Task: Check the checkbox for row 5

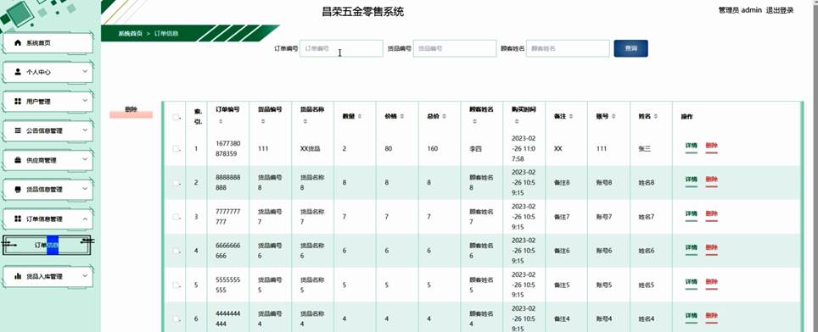Action: [176, 285]
